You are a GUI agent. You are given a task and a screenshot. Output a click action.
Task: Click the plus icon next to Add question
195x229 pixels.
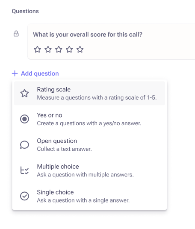(x=15, y=73)
